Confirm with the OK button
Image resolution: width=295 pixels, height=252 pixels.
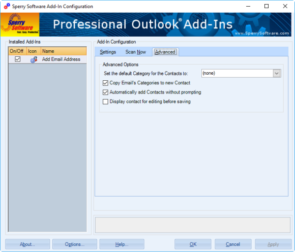pyautogui.click(x=193, y=244)
